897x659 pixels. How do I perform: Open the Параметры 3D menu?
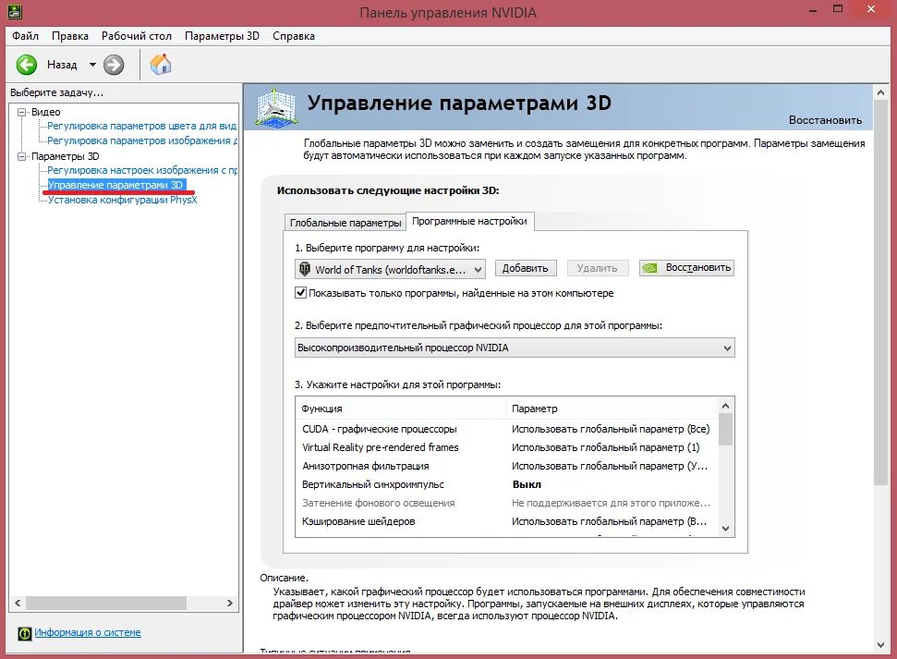222,36
